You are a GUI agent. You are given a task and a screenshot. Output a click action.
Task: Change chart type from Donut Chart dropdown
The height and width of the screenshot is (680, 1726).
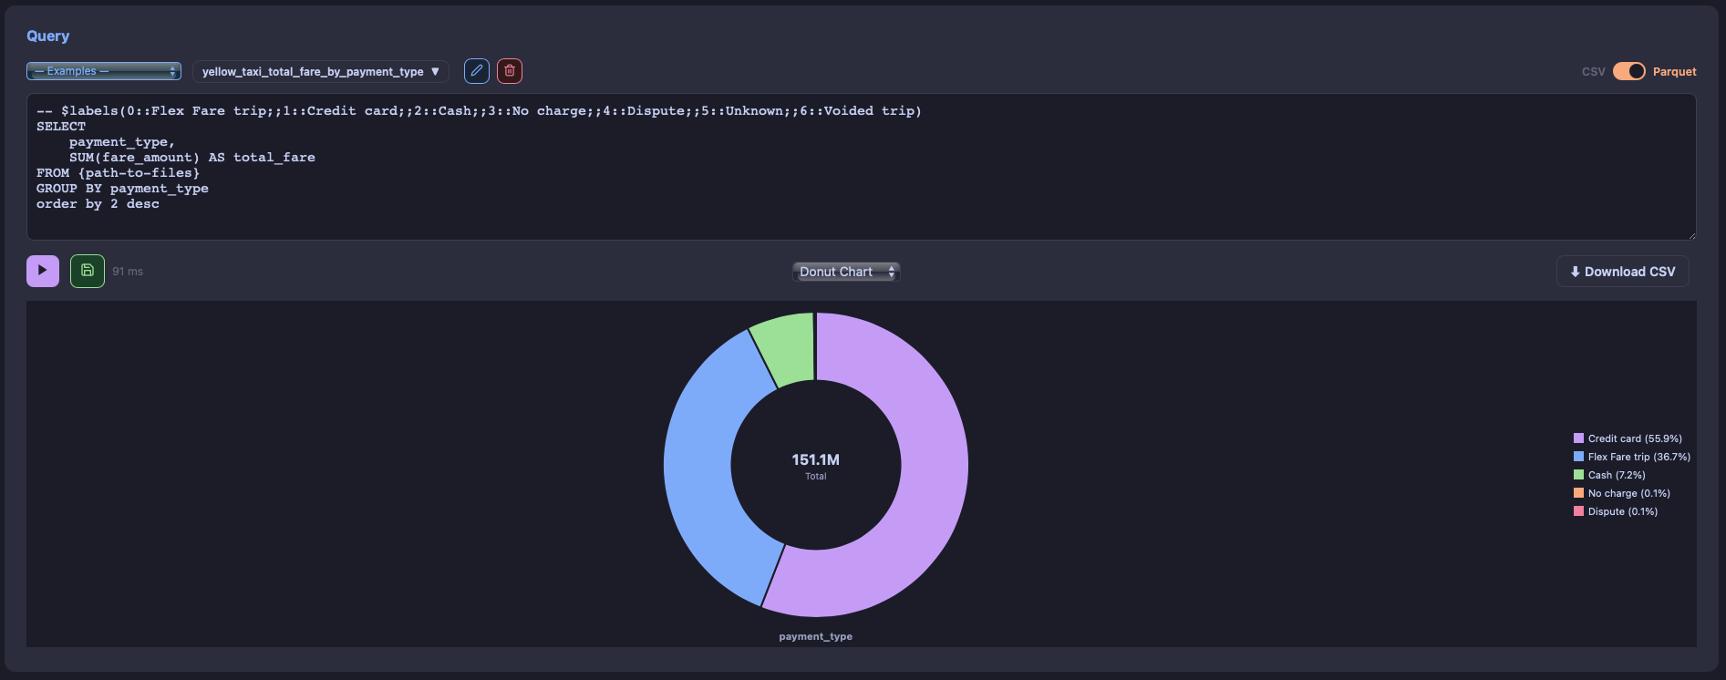click(x=846, y=272)
